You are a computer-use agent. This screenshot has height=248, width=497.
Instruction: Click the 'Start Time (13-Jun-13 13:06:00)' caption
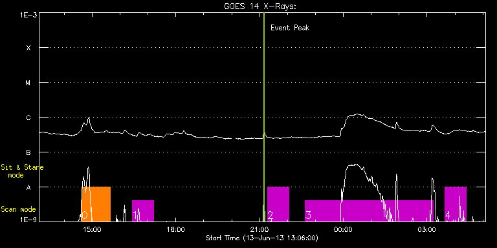262,238
